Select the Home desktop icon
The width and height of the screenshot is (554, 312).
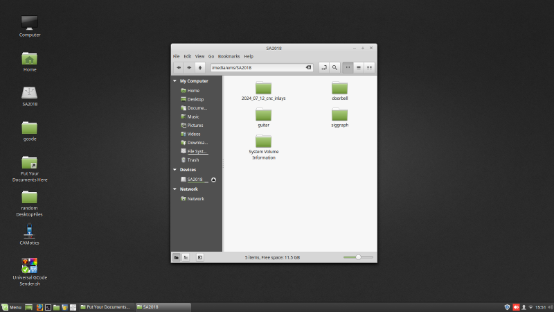tap(30, 62)
